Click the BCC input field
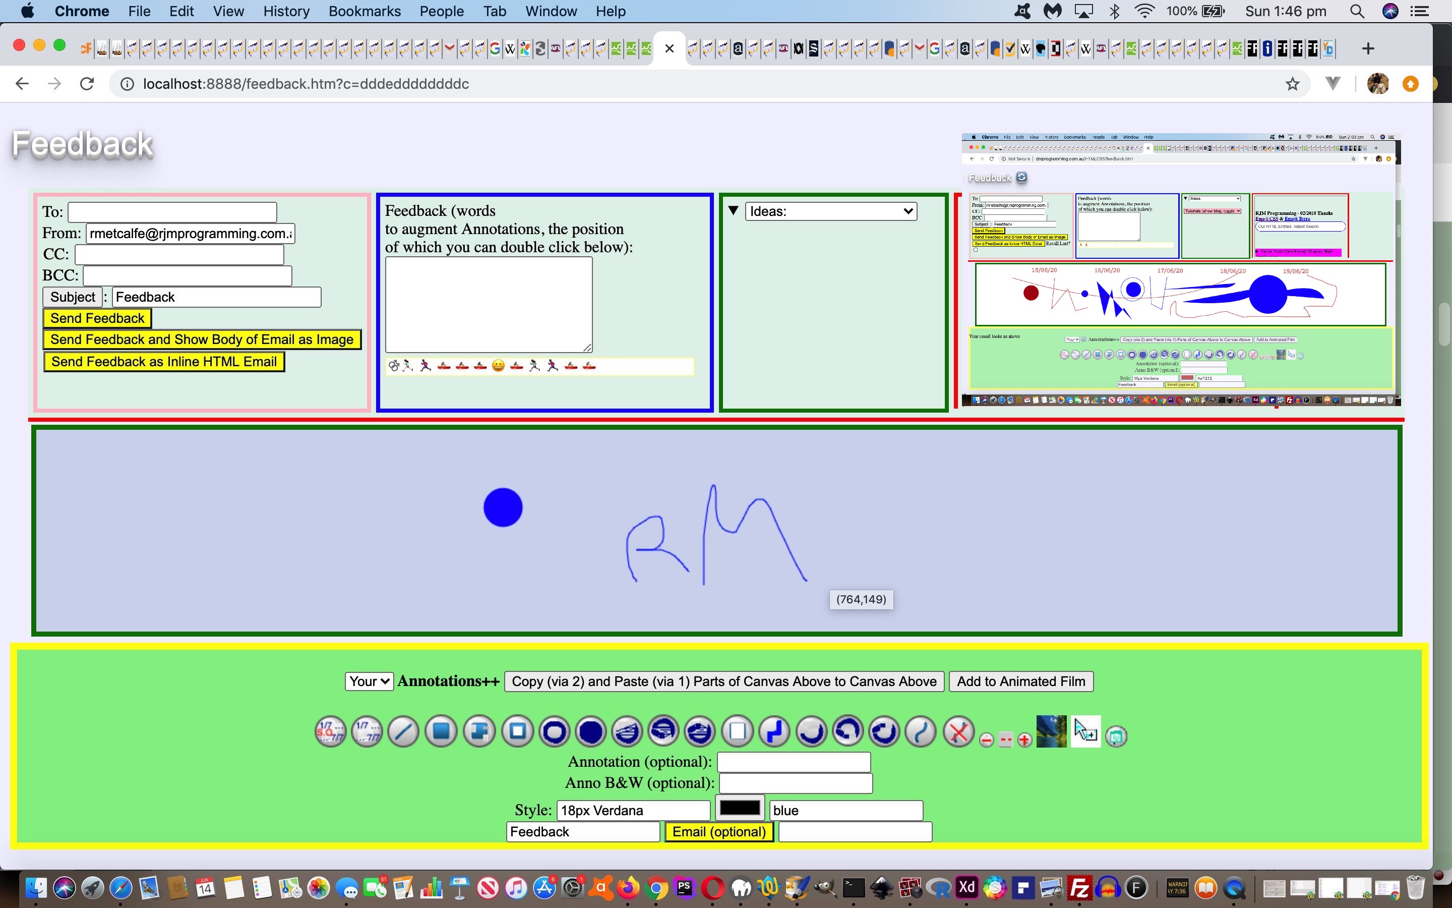The height and width of the screenshot is (908, 1452). (x=187, y=275)
